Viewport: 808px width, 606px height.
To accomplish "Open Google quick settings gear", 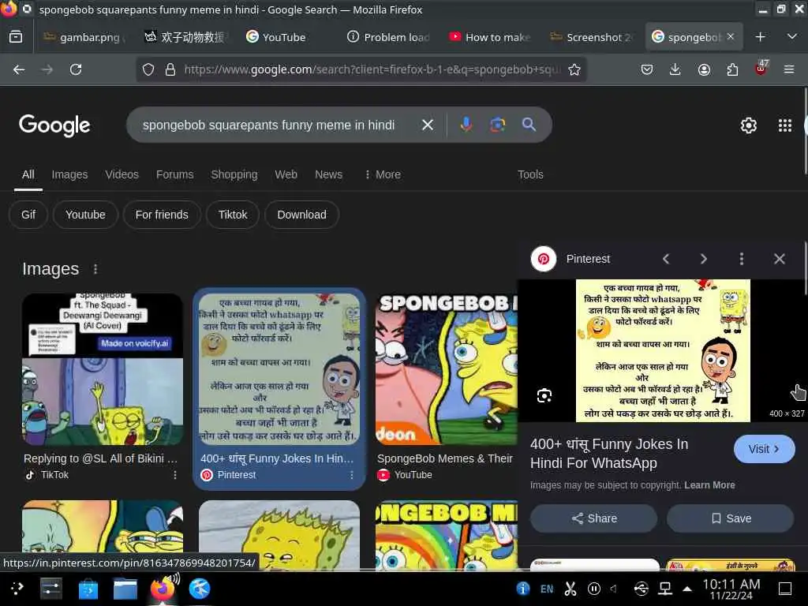I will (x=748, y=125).
